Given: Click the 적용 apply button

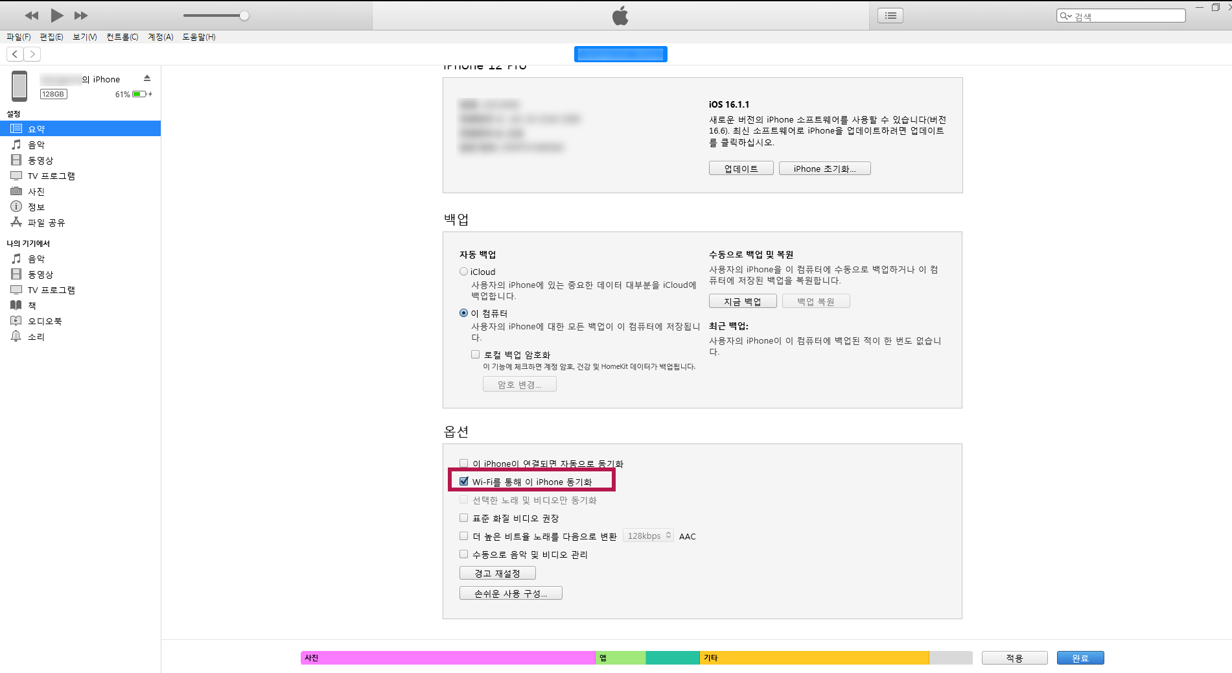Looking at the screenshot, I should [x=1014, y=658].
